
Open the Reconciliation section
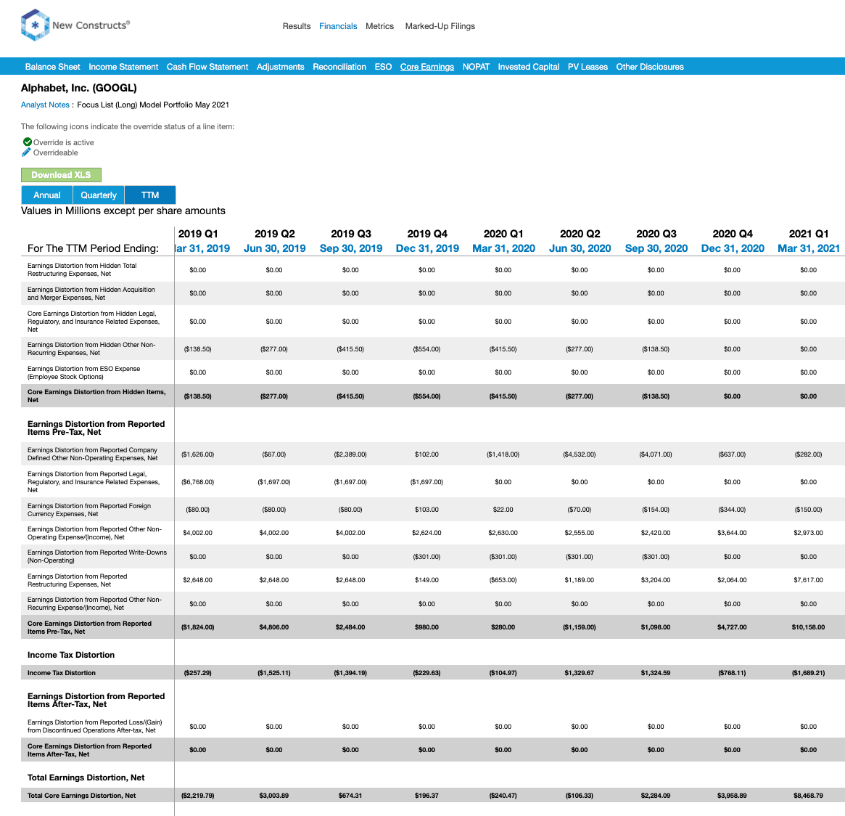pos(339,67)
